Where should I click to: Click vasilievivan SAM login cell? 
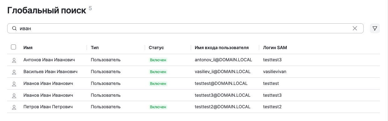pos(275,72)
